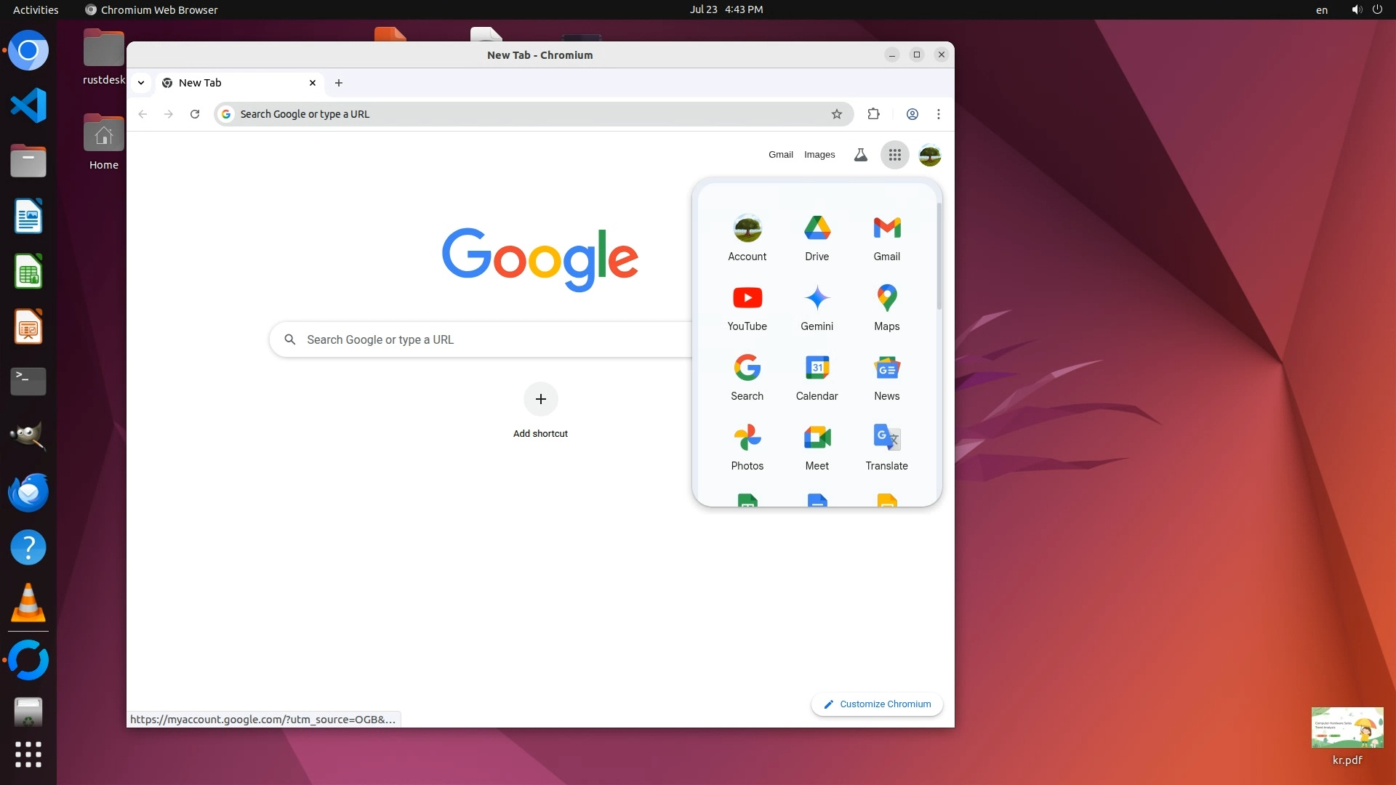Open Google Drive from apps panel
1396x785 pixels.
tap(817, 237)
